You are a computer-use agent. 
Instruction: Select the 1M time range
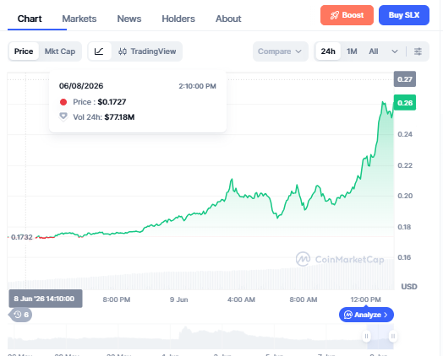click(x=352, y=51)
